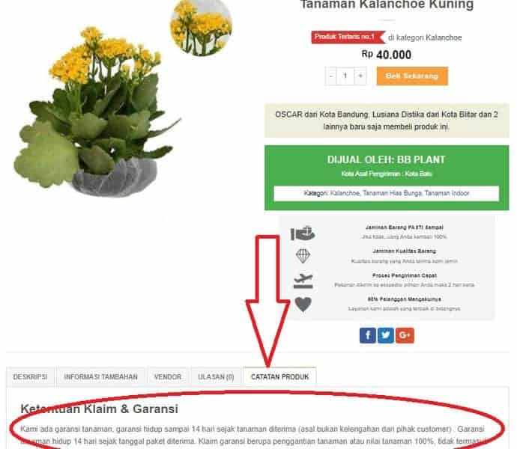This screenshot has width=517, height=449.
Task: Click the heart icon for customer satisfaction
Action: click(x=303, y=304)
